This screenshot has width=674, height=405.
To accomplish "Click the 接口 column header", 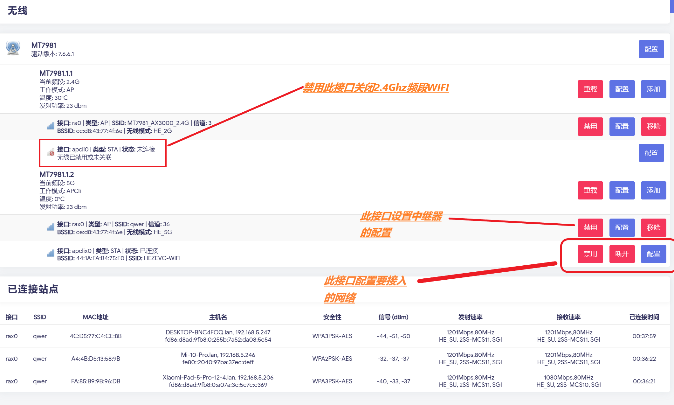I will coord(12,317).
